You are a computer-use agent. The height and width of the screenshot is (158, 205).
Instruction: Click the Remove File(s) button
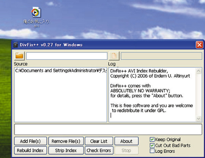(x=66, y=141)
